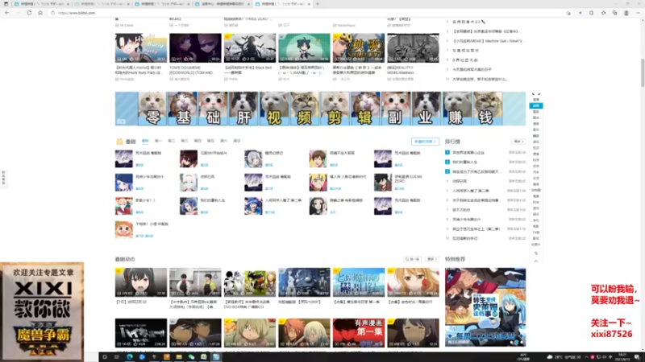Screen dimensions: 645x362
Task: Select the 周二 tab in 番剧 section
Action: point(171,141)
